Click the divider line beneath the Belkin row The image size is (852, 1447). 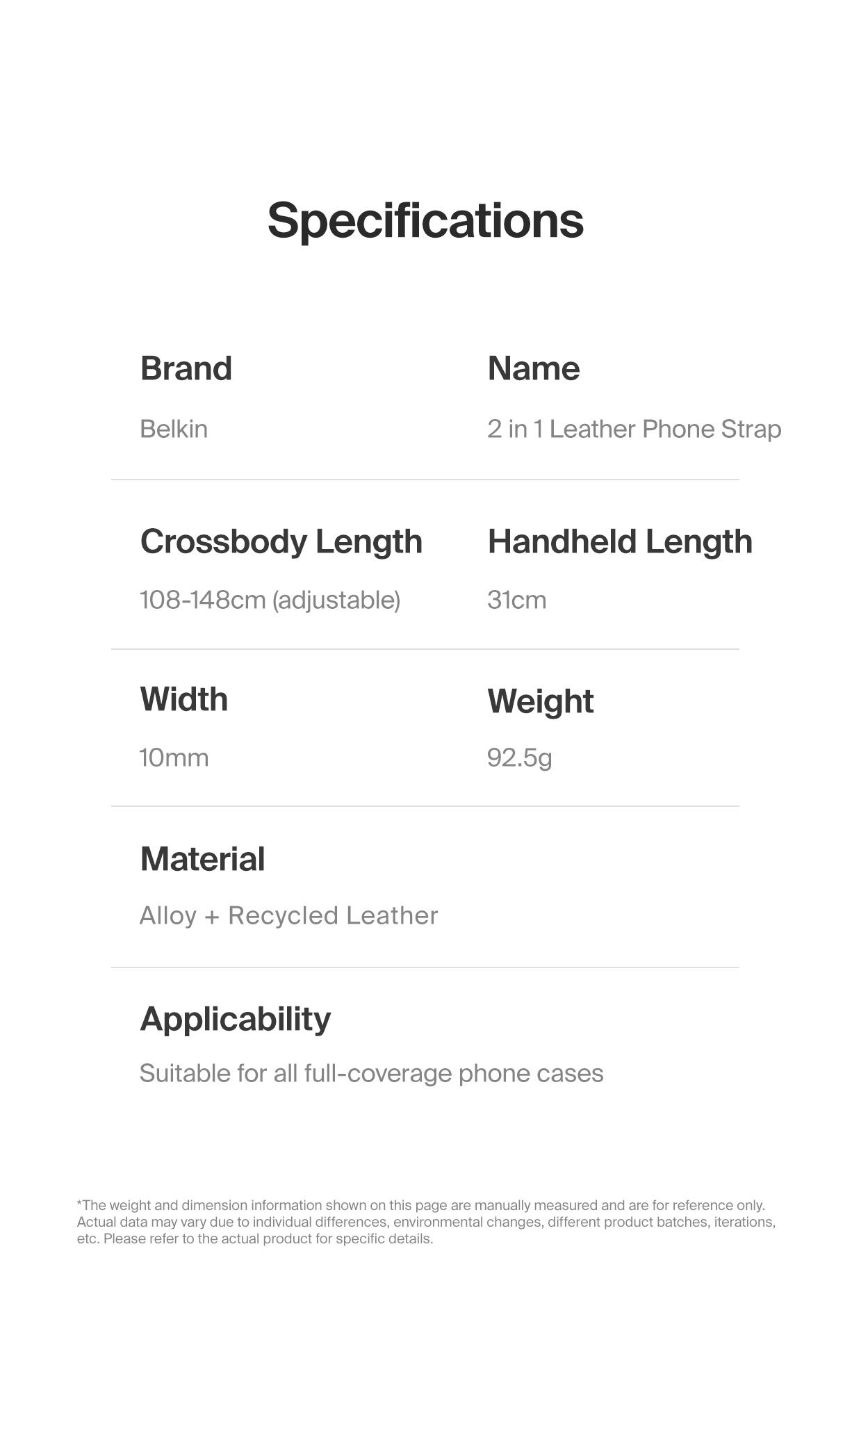(x=425, y=480)
